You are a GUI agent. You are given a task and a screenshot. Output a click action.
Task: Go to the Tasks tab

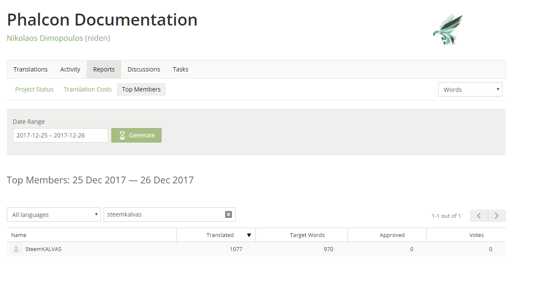pos(180,69)
